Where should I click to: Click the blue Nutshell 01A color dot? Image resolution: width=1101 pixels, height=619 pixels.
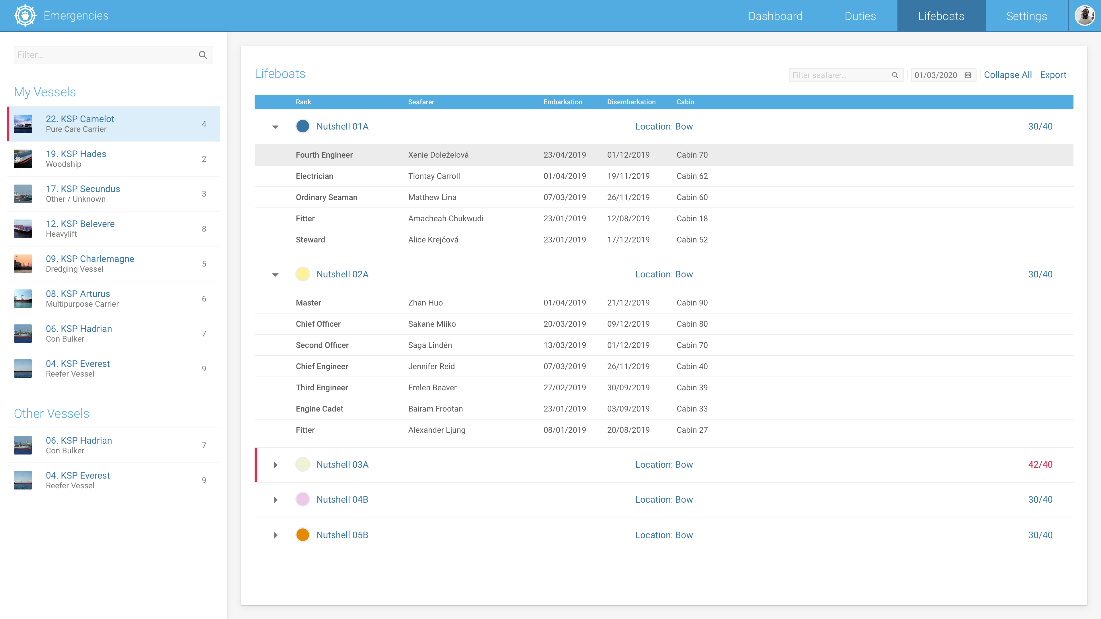click(x=302, y=126)
